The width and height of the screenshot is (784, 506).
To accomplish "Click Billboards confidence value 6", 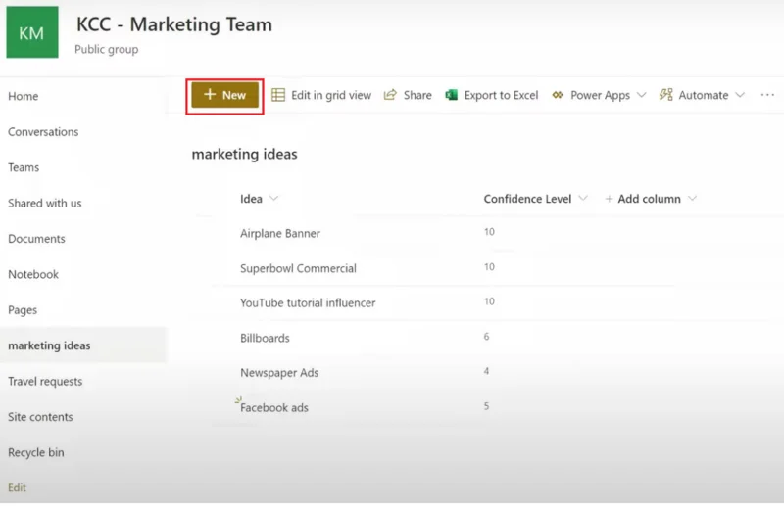I will 486,336.
